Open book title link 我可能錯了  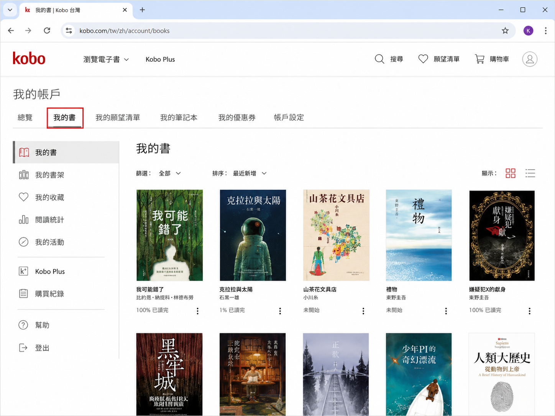point(150,289)
